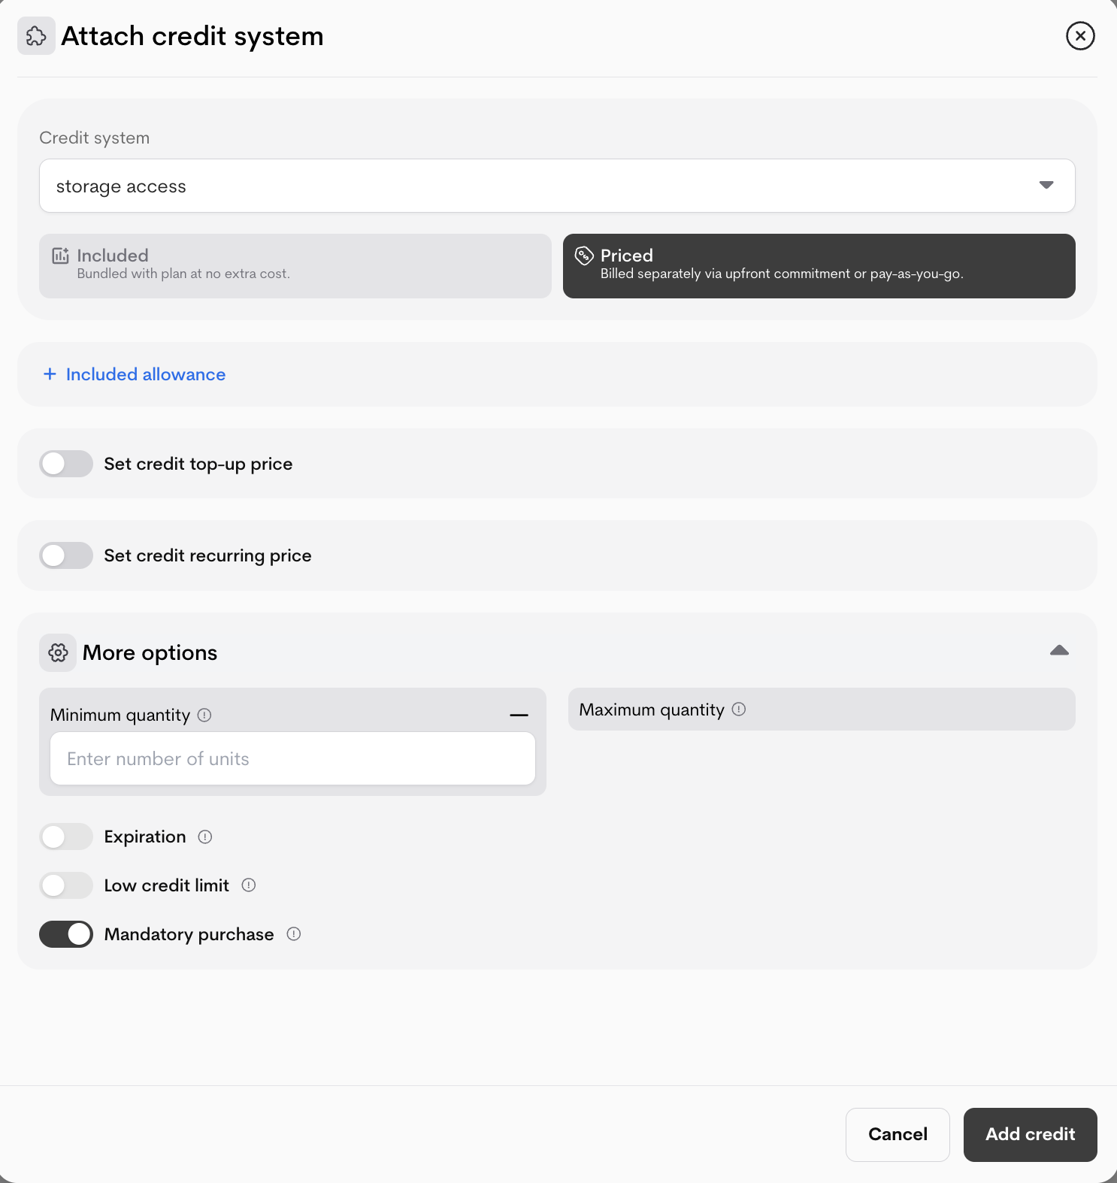Click the info icon beside Maximum quantity
The width and height of the screenshot is (1117, 1183).
pos(738,709)
